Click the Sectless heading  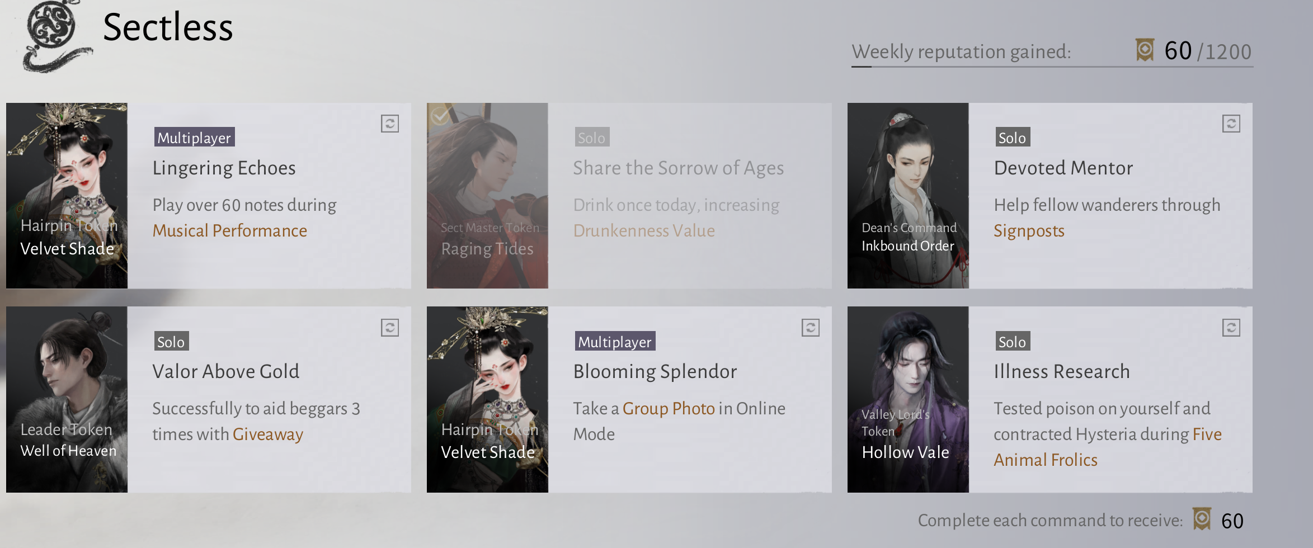[168, 27]
